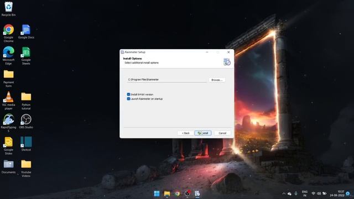This screenshot has width=354, height=199.
Task: Open the volume tray icon
Action: click(319, 193)
